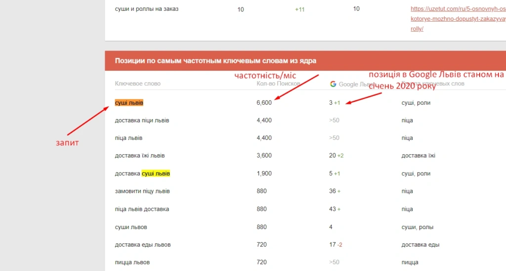Select the keyword row 'піца львів'
Screen dimensions: 506x271
[x=128, y=138]
